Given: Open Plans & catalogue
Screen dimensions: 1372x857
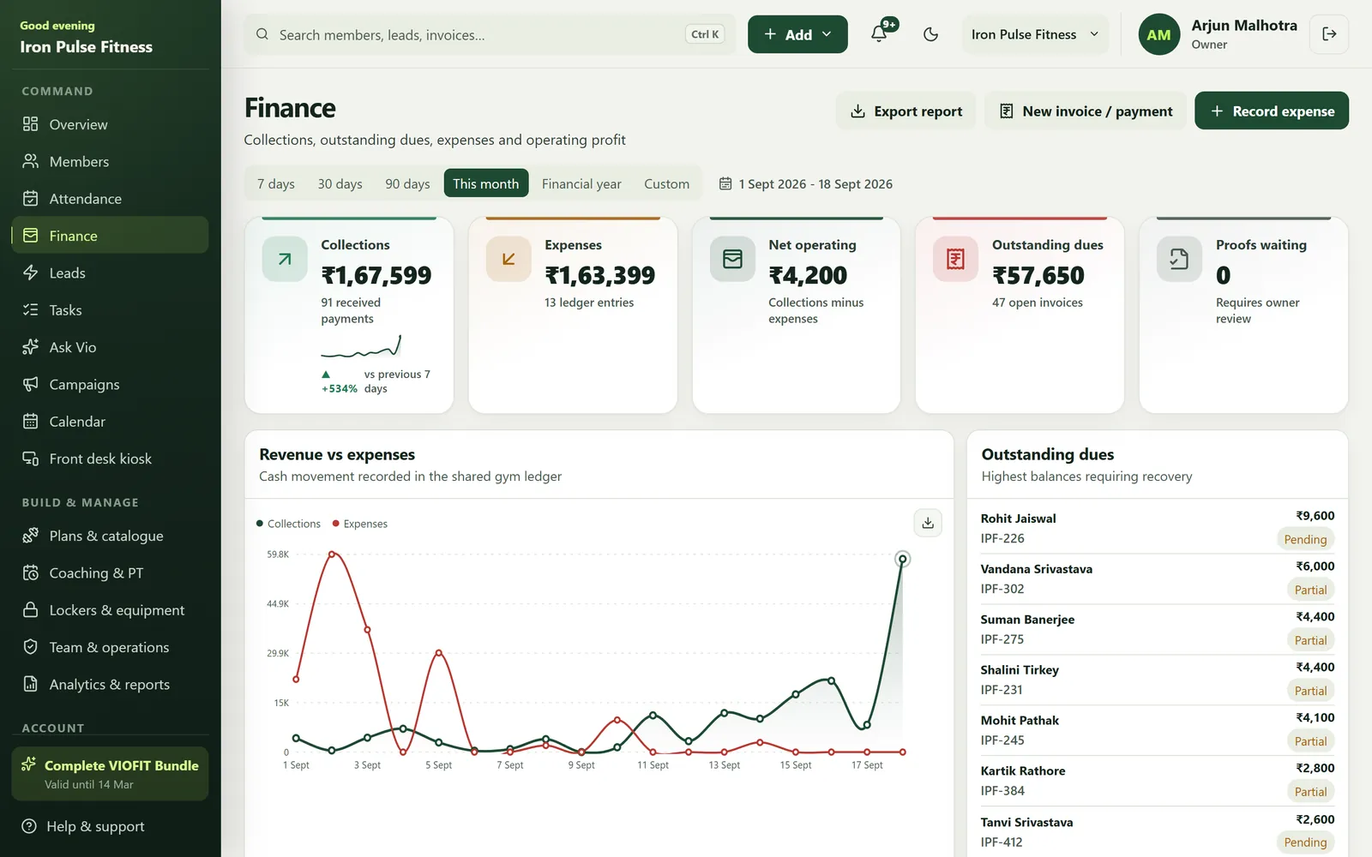Looking at the screenshot, I should pos(110,536).
